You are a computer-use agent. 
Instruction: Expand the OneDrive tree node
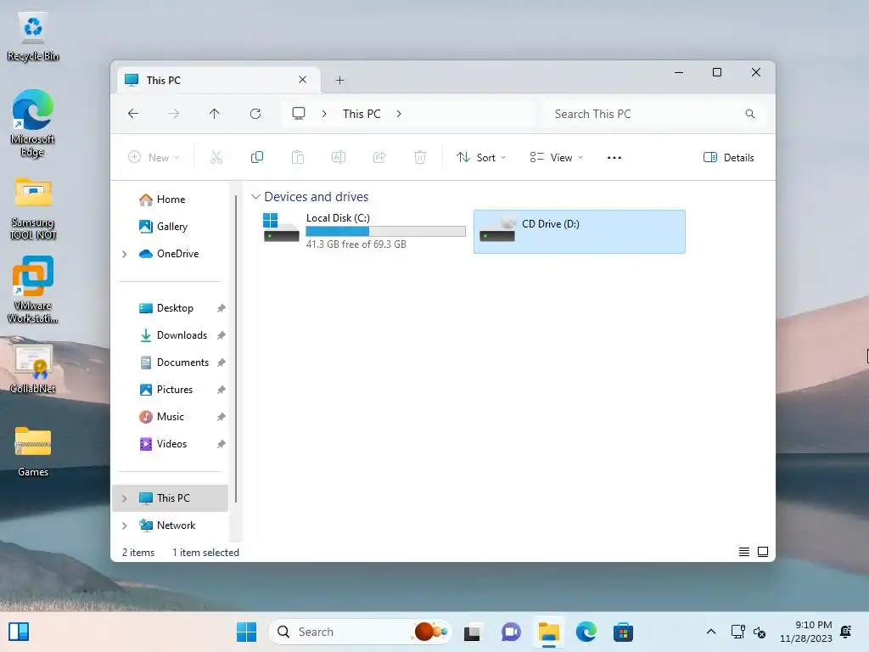[x=125, y=254]
